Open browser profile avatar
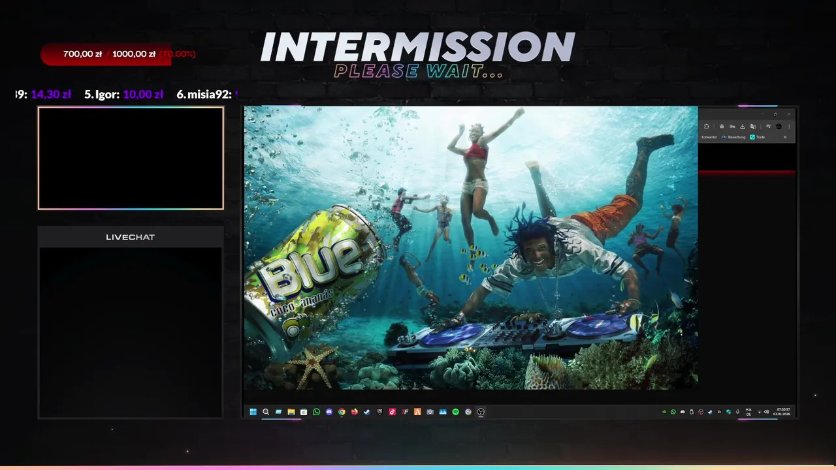This screenshot has height=470, width=836. pos(779,126)
